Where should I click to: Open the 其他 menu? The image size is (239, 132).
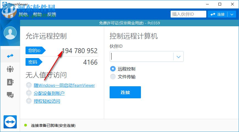click(23, 14)
